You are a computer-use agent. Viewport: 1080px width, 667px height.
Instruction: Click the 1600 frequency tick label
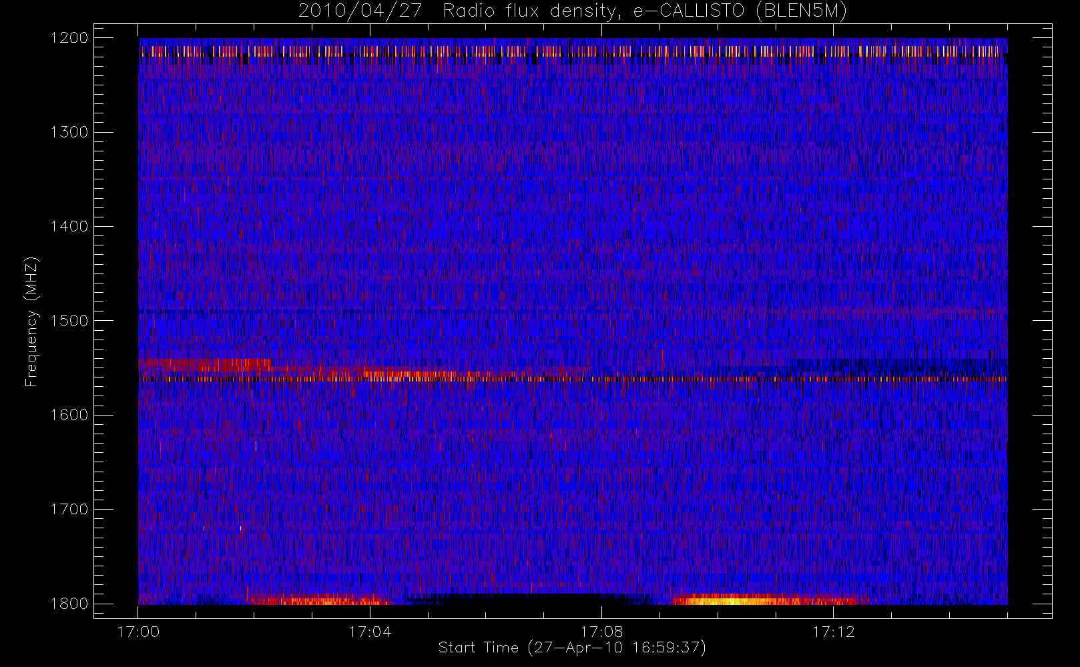pyautogui.click(x=70, y=415)
